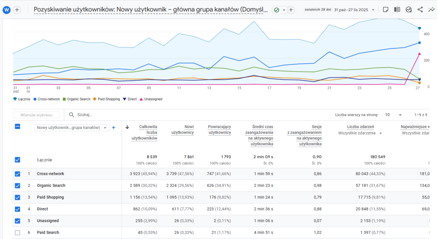Open the Nowy użytkownik dimension dropdown
The height and width of the screenshot is (239, 437).
tap(72, 128)
